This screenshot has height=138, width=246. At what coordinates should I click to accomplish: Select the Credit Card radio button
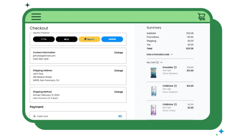[x=34, y=116]
